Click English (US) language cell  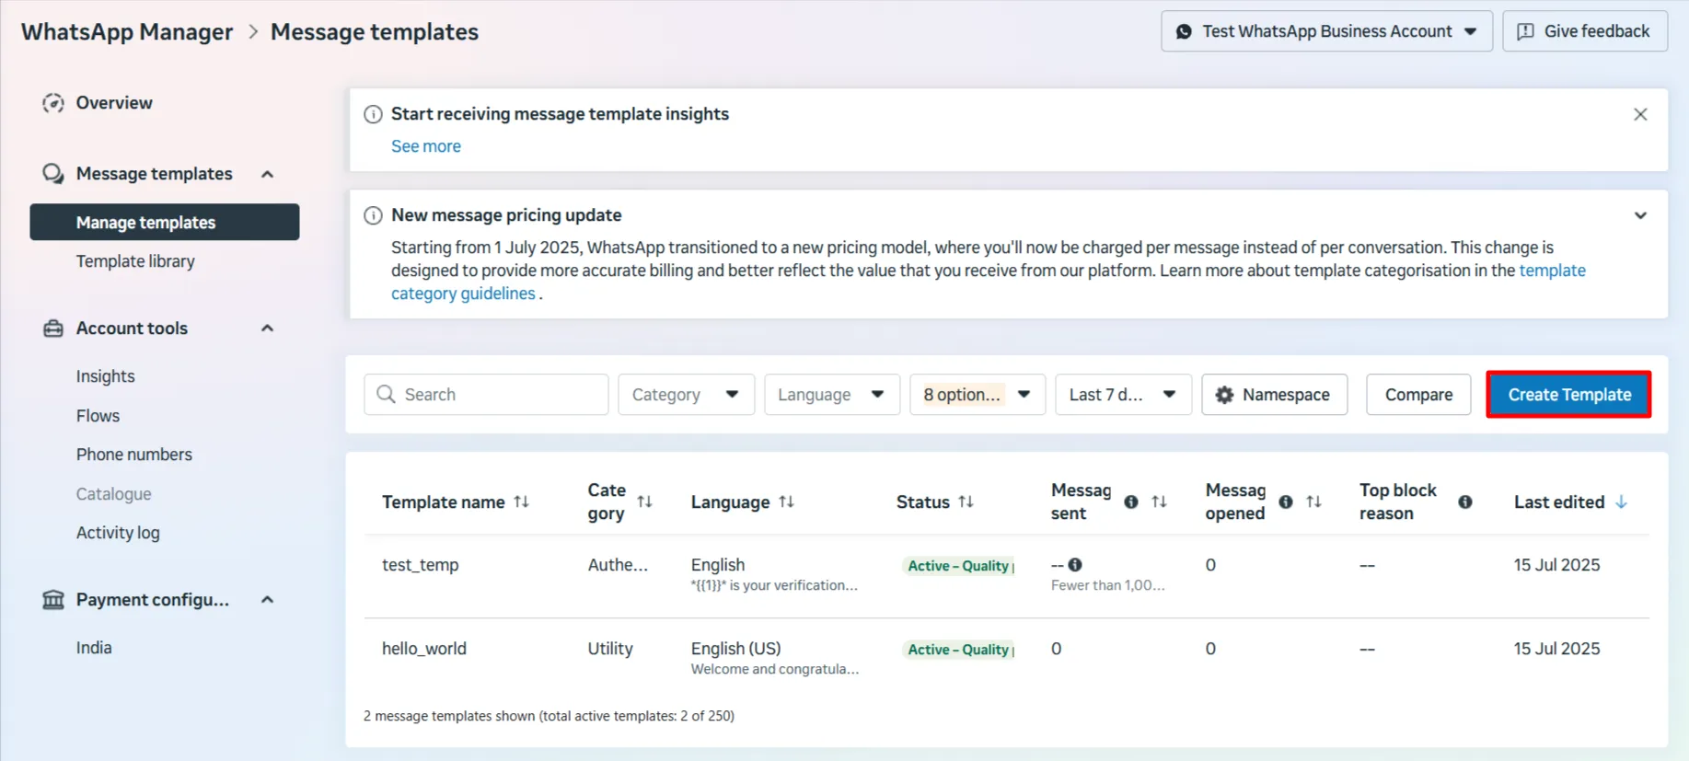(x=735, y=649)
